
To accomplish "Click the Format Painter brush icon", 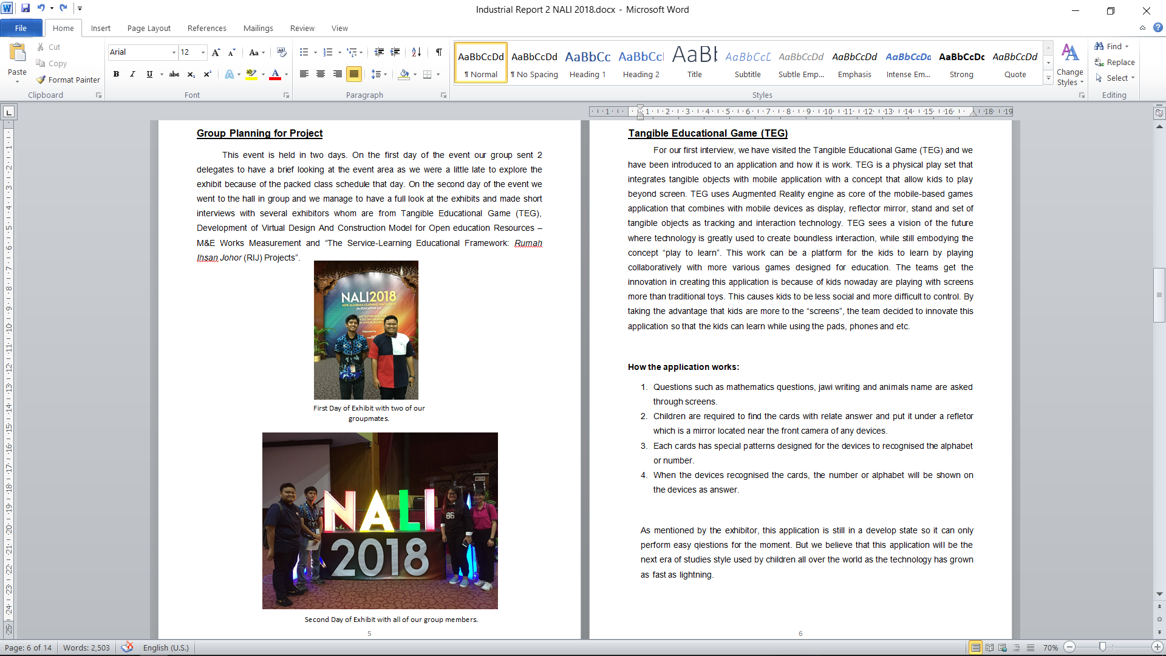I will [x=41, y=80].
